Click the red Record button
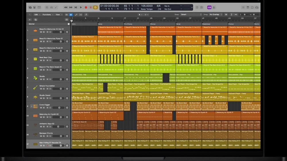 click(86, 7)
